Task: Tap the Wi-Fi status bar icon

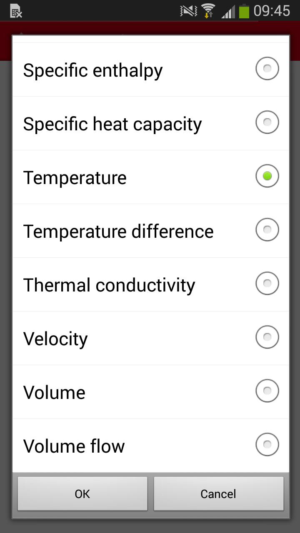Action: pos(208,10)
